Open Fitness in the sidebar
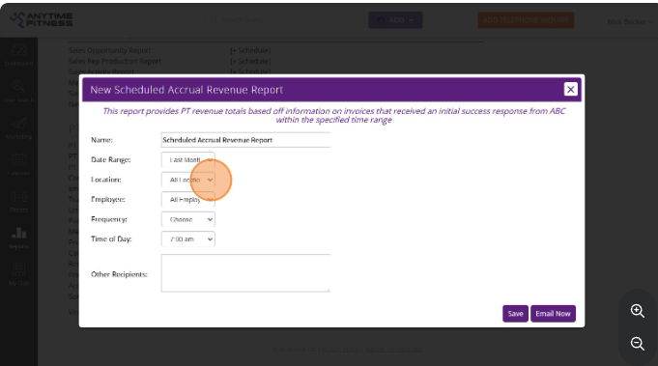 [19, 202]
